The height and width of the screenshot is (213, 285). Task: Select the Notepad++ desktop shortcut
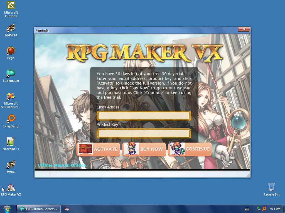tap(11, 144)
